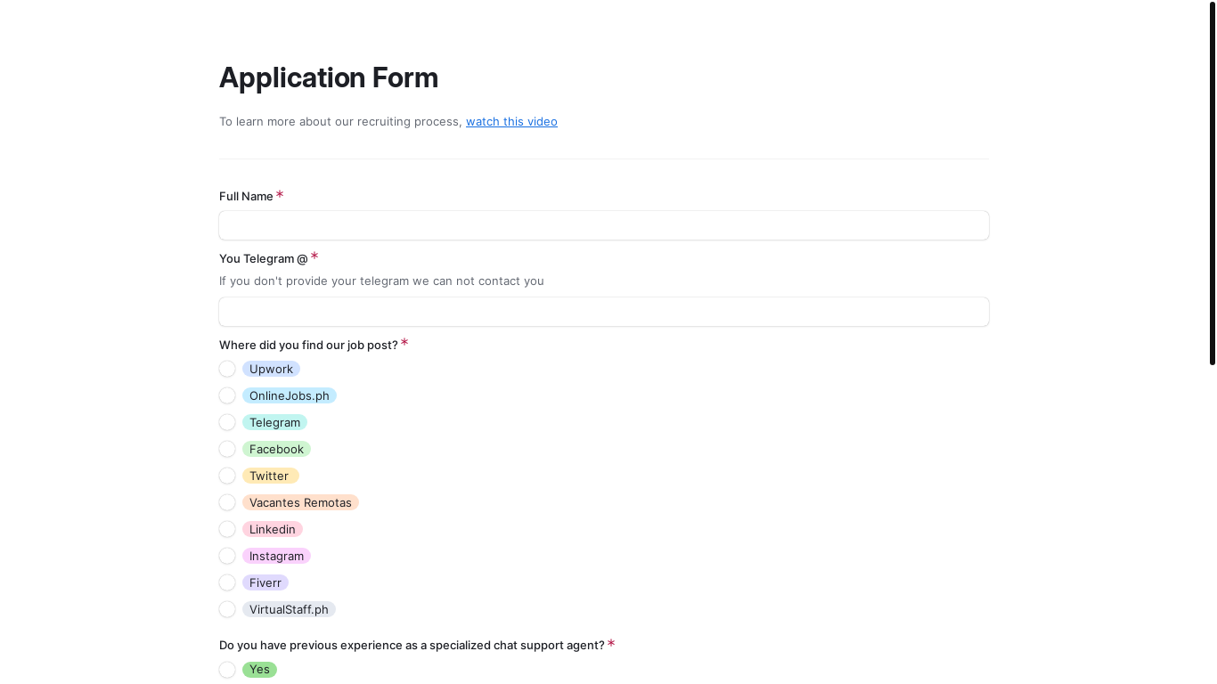Open the 'watch this video' link

[511, 121]
